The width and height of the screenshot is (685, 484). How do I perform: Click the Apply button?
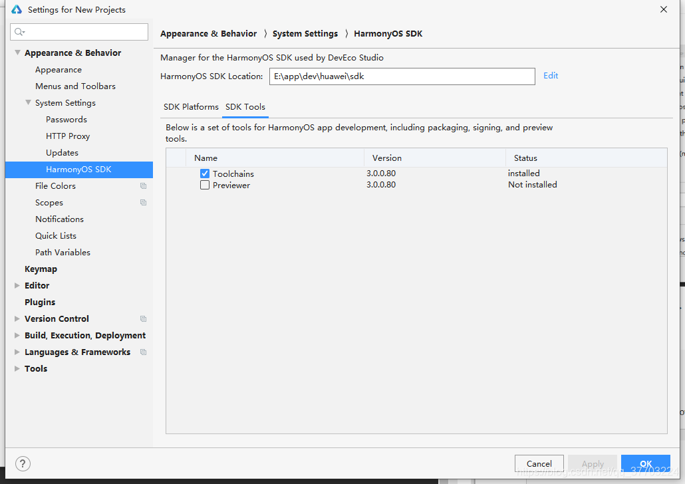pos(593,463)
